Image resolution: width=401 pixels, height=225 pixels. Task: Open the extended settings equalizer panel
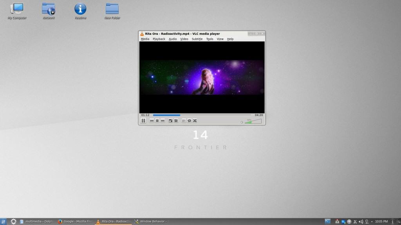(x=176, y=121)
